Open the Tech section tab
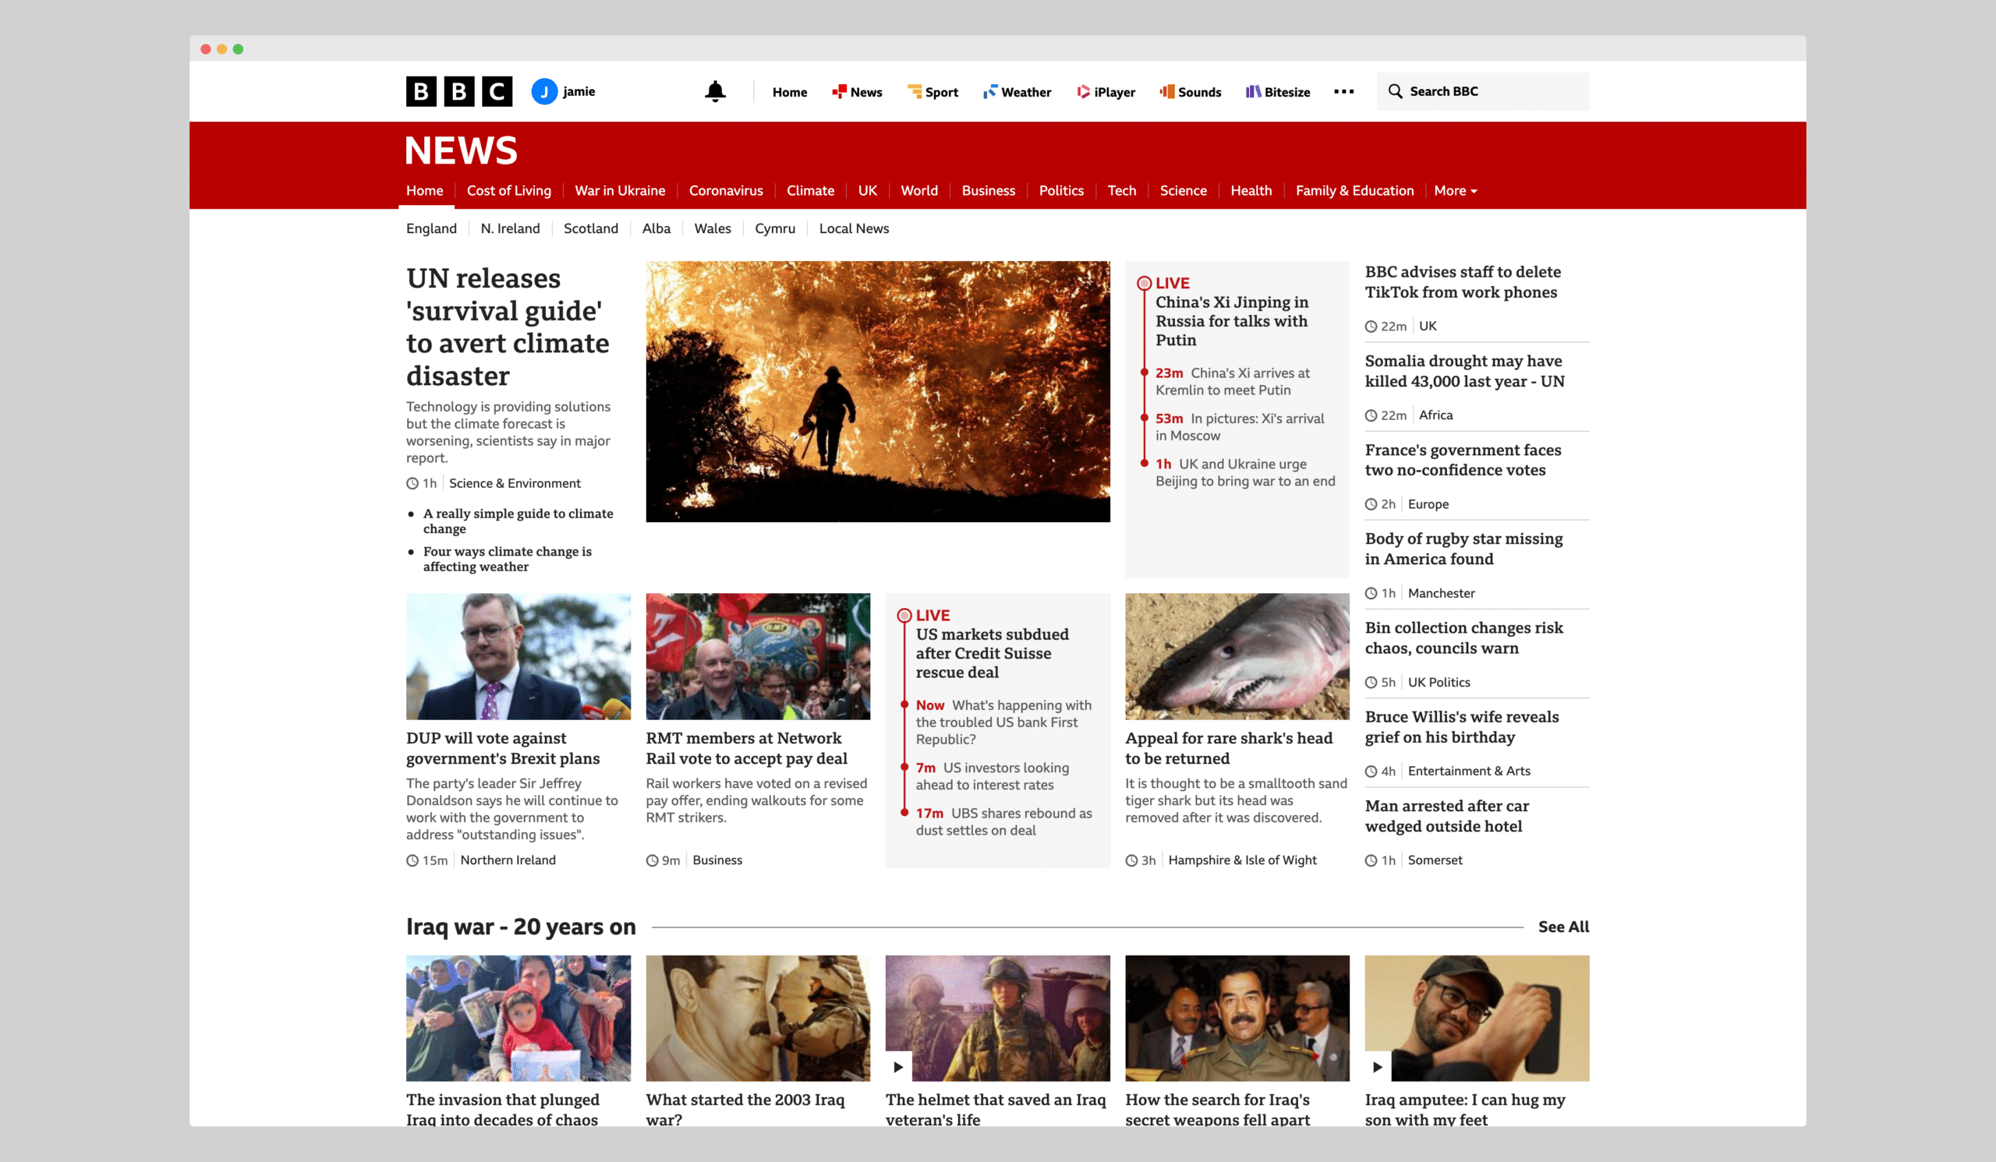This screenshot has height=1162, width=1996. pyautogui.click(x=1121, y=191)
